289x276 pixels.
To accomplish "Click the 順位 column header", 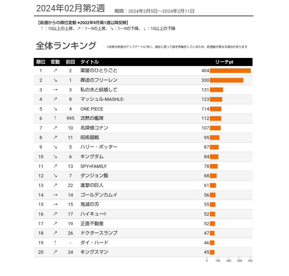I will (x=41, y=62).
